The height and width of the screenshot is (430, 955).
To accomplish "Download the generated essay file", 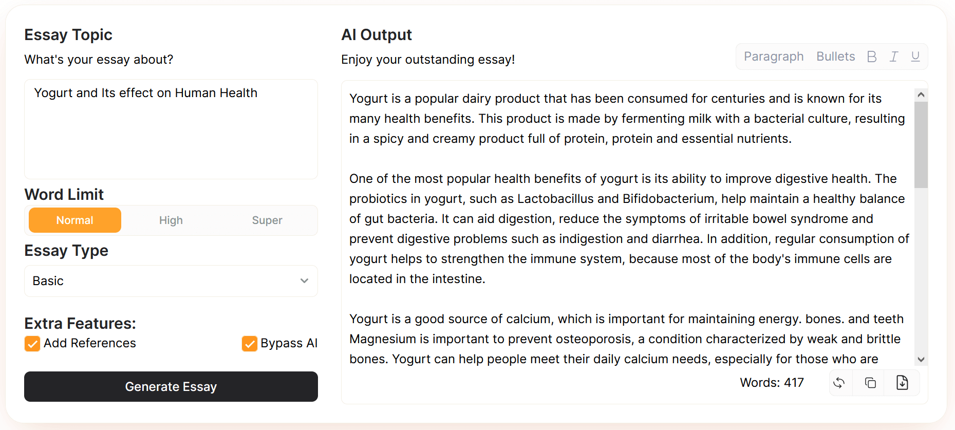I will pyautogui.click(x=902, y=383).
